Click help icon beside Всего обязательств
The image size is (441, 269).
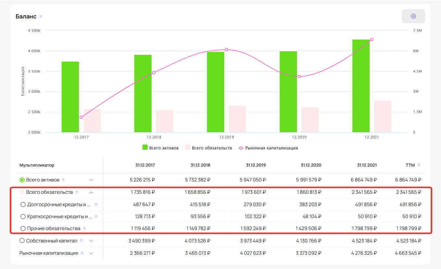(x=77, y=192)
